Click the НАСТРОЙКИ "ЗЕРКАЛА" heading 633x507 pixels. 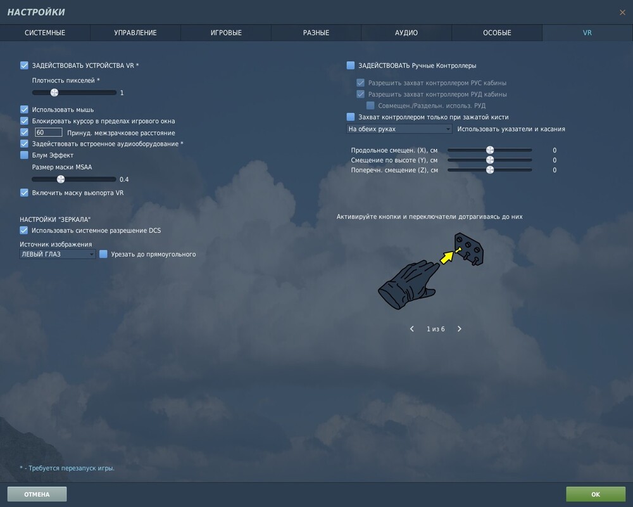(55, 219)
